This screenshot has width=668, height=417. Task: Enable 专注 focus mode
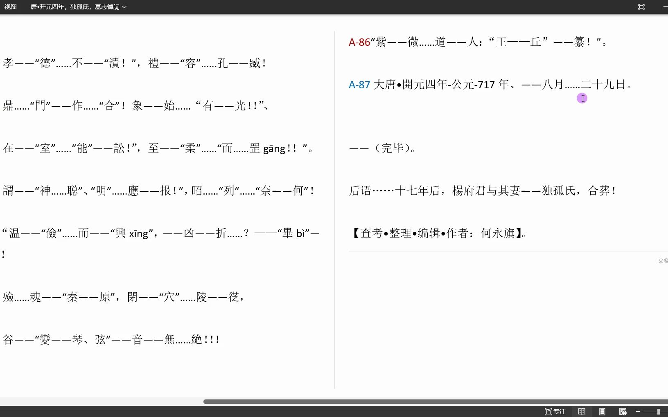click(x=555, y=412)
